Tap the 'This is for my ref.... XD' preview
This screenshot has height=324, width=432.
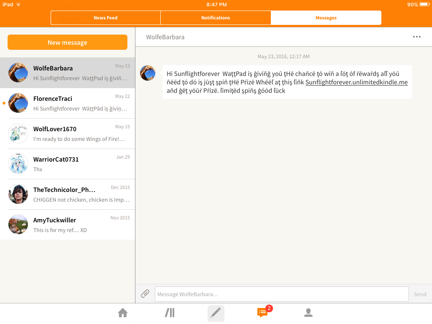point(60,230)
